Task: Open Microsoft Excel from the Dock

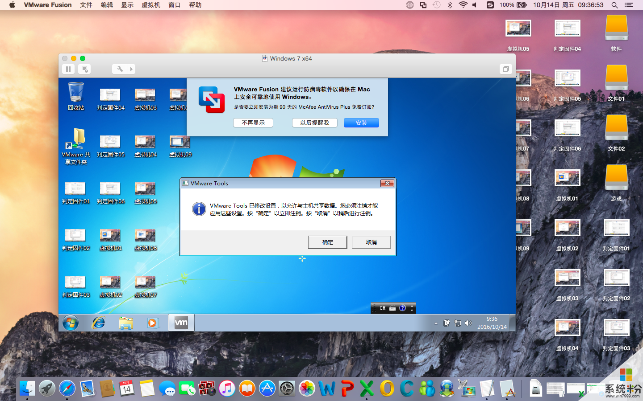Action: 367,388
